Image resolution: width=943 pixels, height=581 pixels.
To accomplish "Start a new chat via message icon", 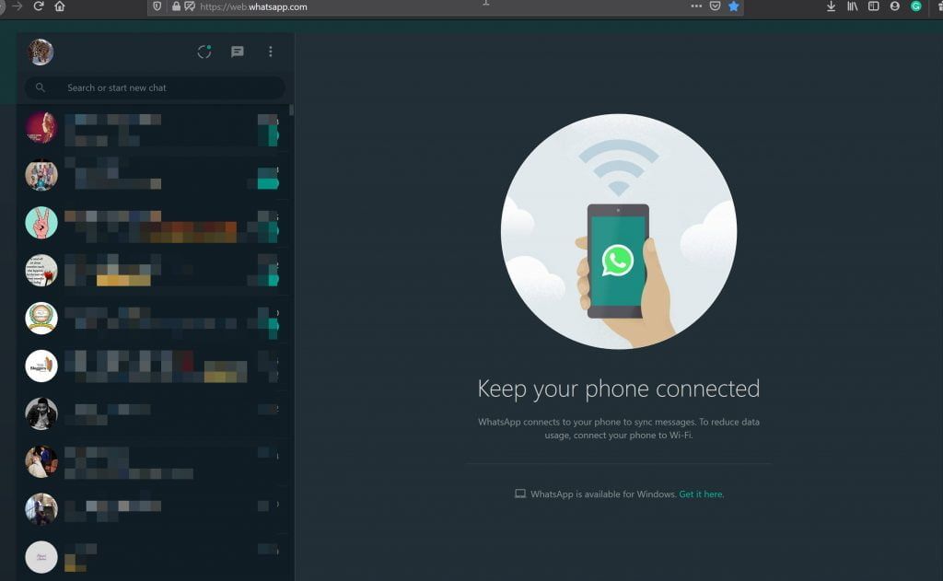I will (238, 52).
